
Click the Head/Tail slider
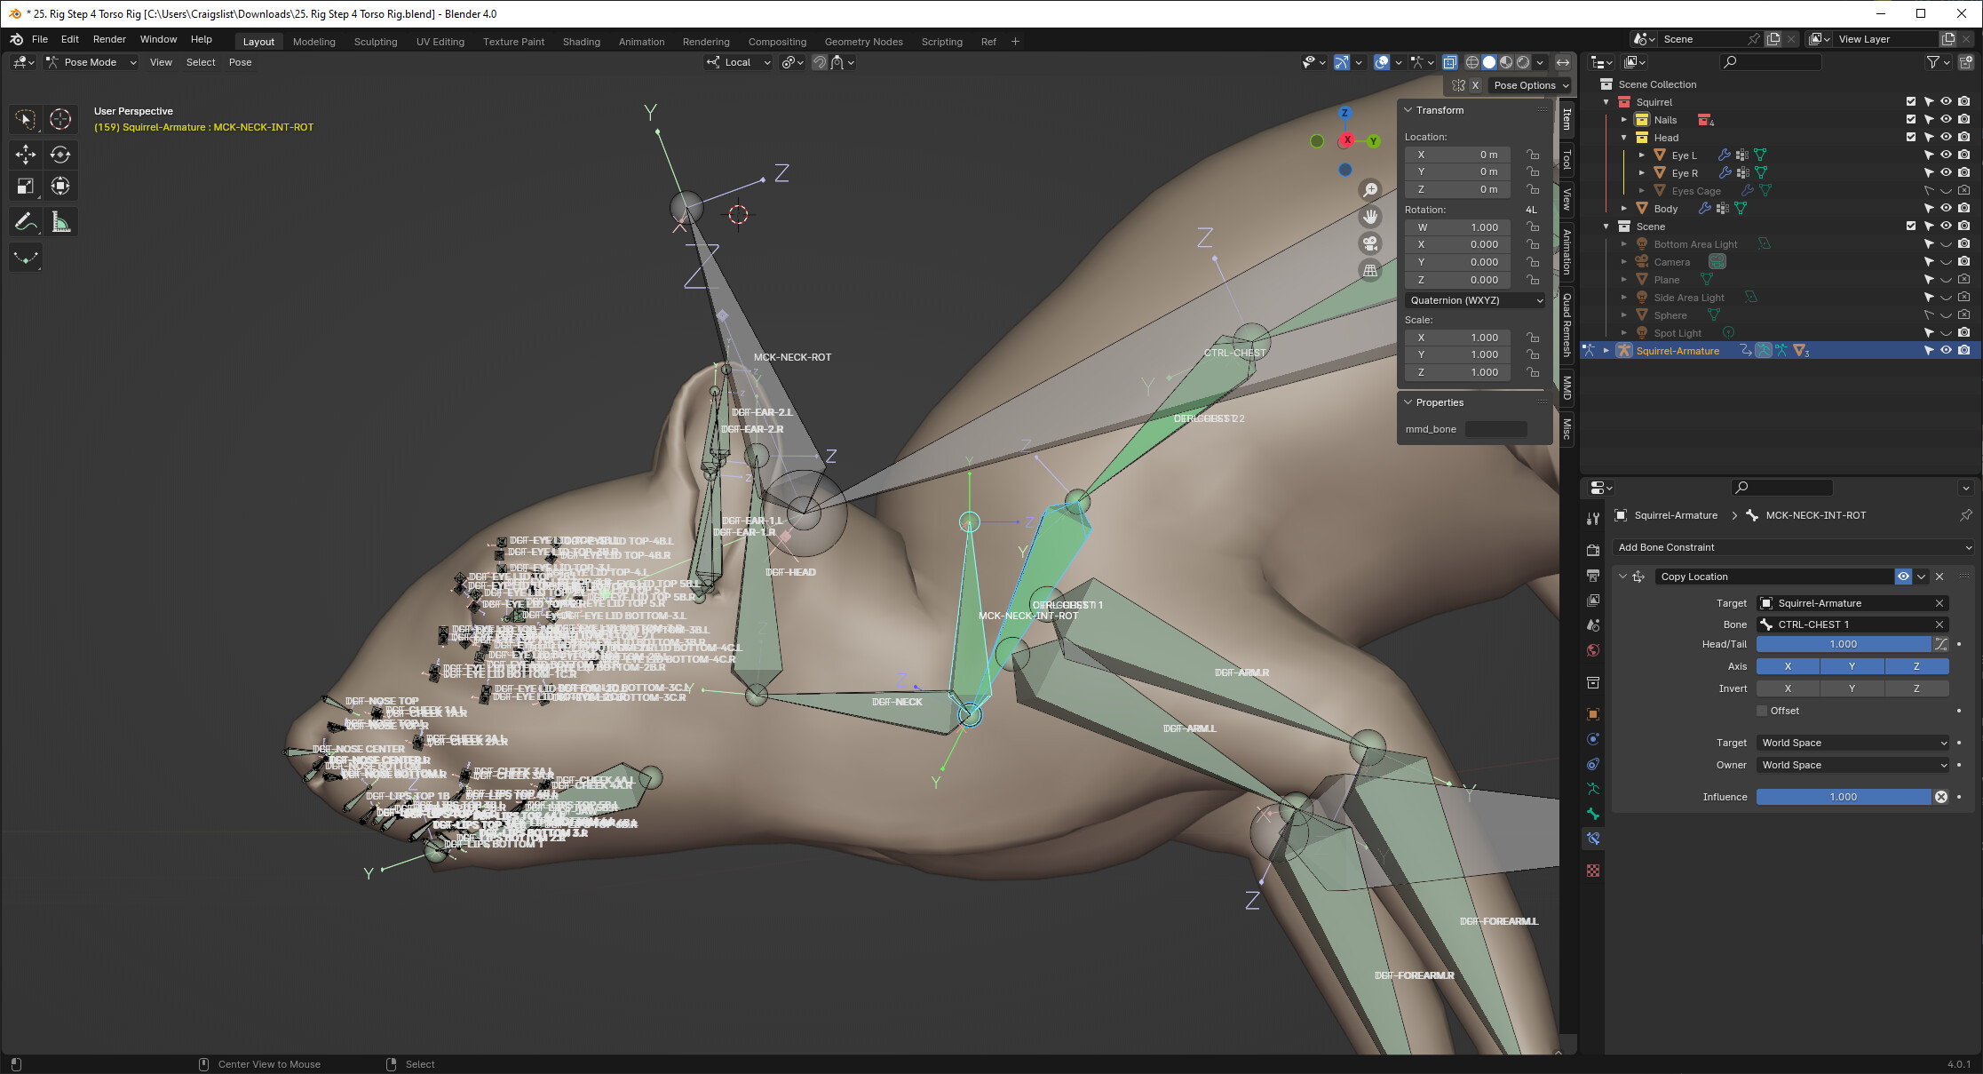tap(1844, 644)
